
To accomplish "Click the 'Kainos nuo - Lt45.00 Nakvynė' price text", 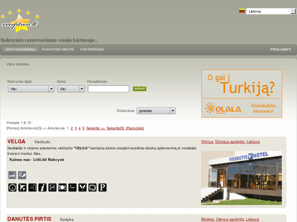I will 37,160.
